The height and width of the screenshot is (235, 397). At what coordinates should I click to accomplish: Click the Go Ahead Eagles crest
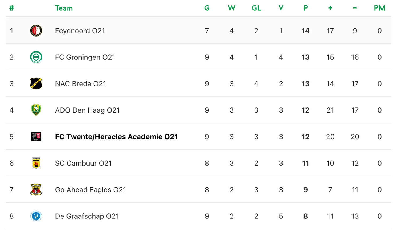tap(36, 189)
